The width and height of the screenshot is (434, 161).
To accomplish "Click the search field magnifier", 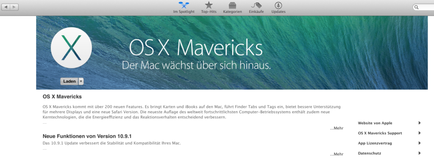I will point(416,8).
